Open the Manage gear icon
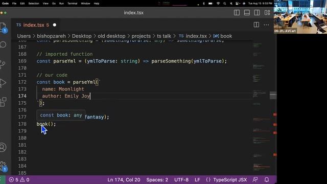The width and height of the screenshot is (327, 184). coord(3,166)
